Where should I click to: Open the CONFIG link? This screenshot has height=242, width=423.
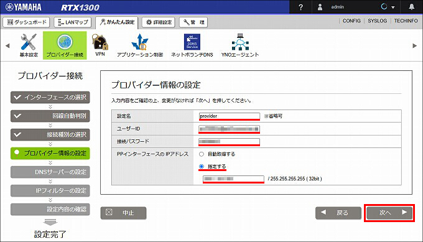[x=351, y=21]
